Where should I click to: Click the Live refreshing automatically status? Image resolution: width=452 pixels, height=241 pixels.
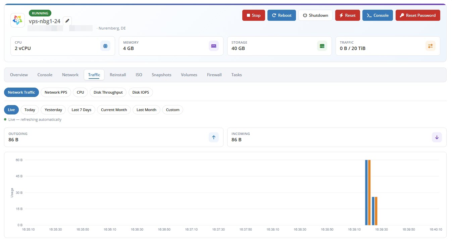click(33, 119)
